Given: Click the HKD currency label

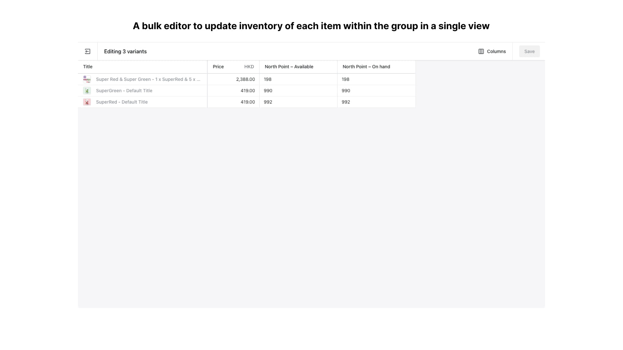Looking at the screenshot, I should [249, 66].
